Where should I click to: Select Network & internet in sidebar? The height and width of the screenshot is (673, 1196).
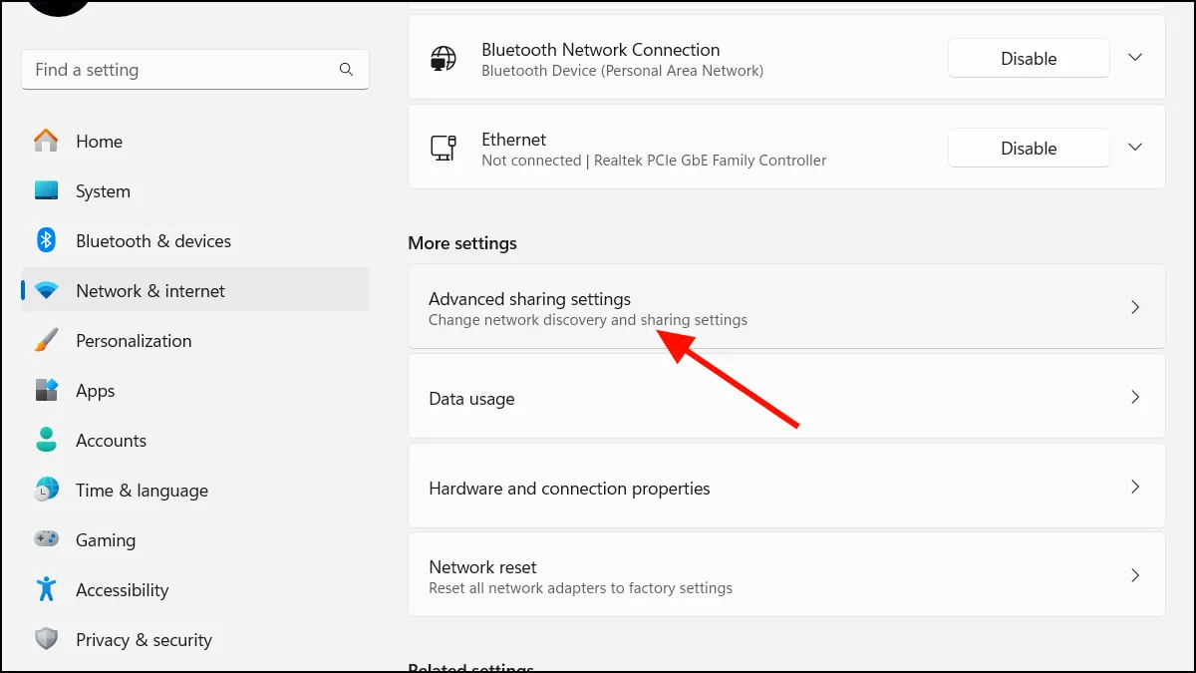point(149,291)
